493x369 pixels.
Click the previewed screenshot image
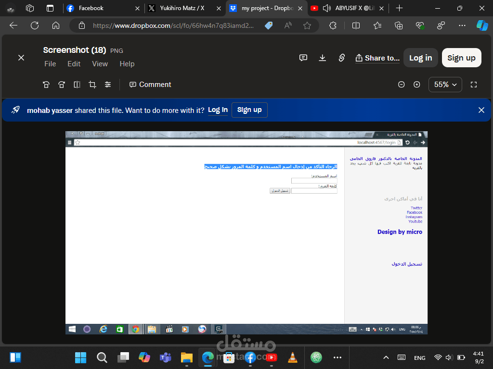pos(246,233)
